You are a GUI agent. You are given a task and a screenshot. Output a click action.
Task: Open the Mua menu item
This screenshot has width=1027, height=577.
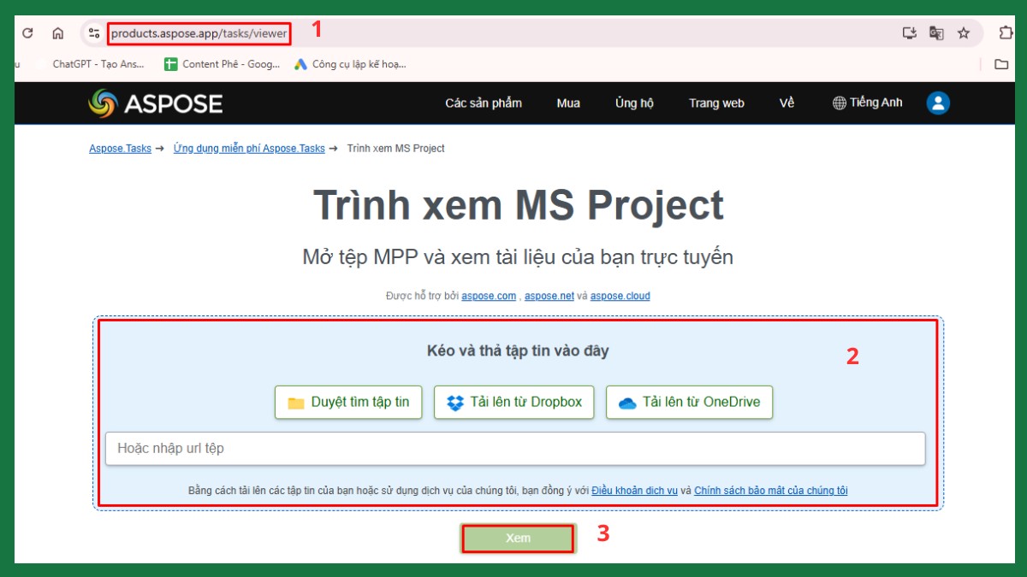click(568, 103)
